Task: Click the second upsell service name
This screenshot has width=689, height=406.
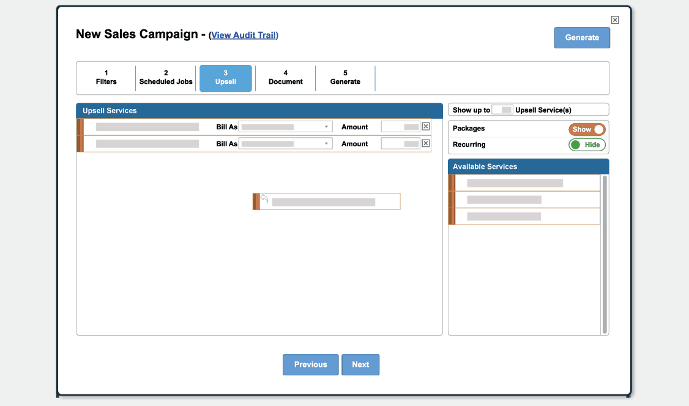Action: pos(147,144)
